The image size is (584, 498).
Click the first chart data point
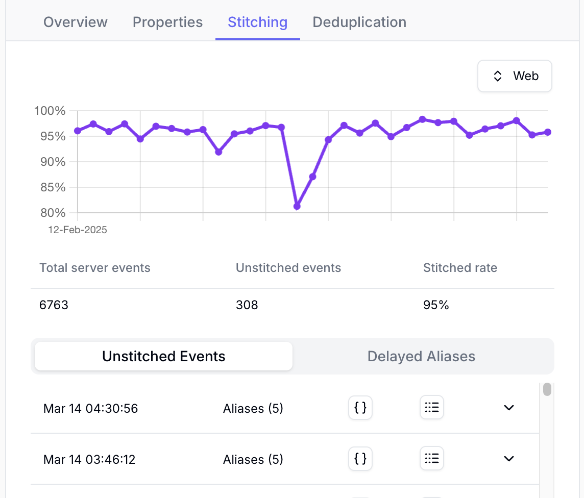click(x=78, y=131)
